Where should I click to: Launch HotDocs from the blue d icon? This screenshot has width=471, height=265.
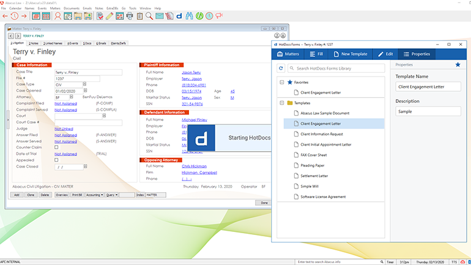[x=179, y=17]
